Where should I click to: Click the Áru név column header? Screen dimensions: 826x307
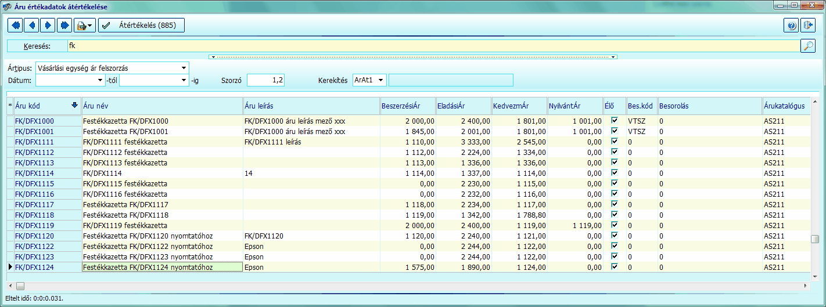(162, 106)
